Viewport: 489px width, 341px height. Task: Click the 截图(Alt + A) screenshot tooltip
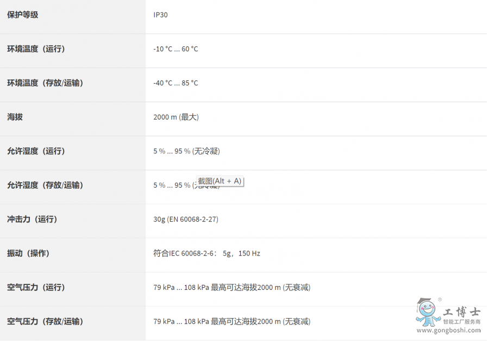(x=220, y=181)
